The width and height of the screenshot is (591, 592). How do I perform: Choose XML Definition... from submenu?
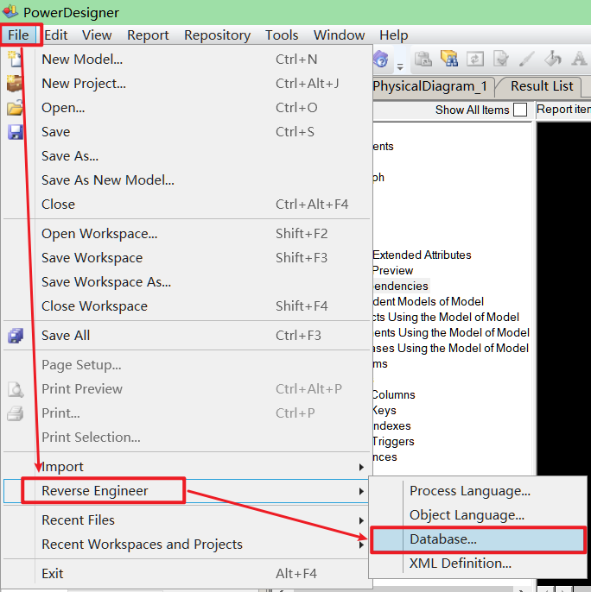pos(478,564)
